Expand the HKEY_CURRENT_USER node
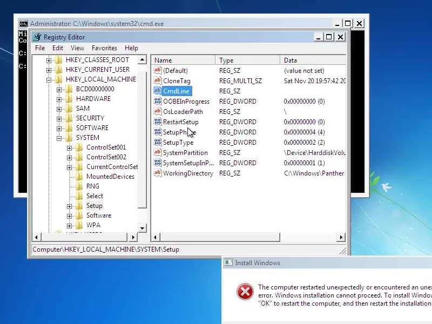Image resolution: width=432 pixels, height=324 pixels. [x=49, y=70]
